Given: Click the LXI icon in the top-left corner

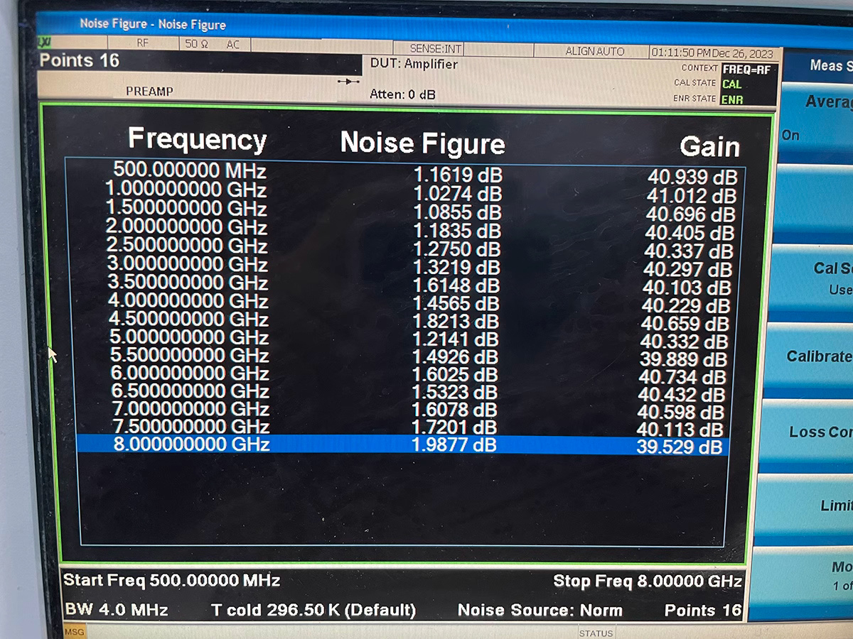Looking at the screenshot, I should coord(44,43).
